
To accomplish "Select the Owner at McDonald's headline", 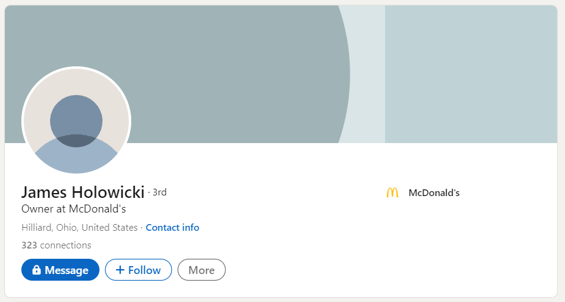I will (73, 209).
